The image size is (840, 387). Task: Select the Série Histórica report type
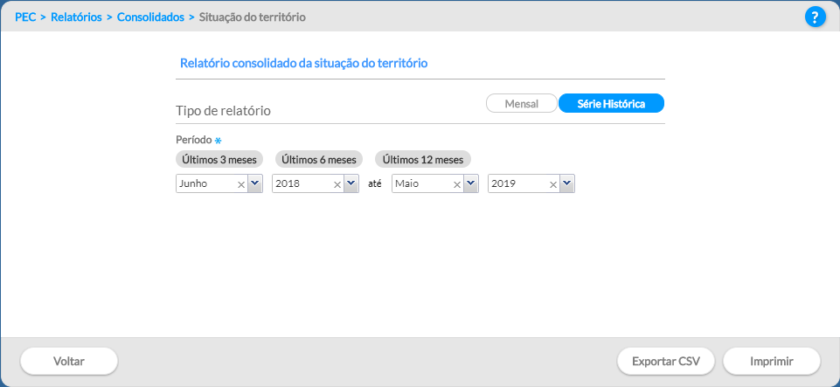click(611, 104)
